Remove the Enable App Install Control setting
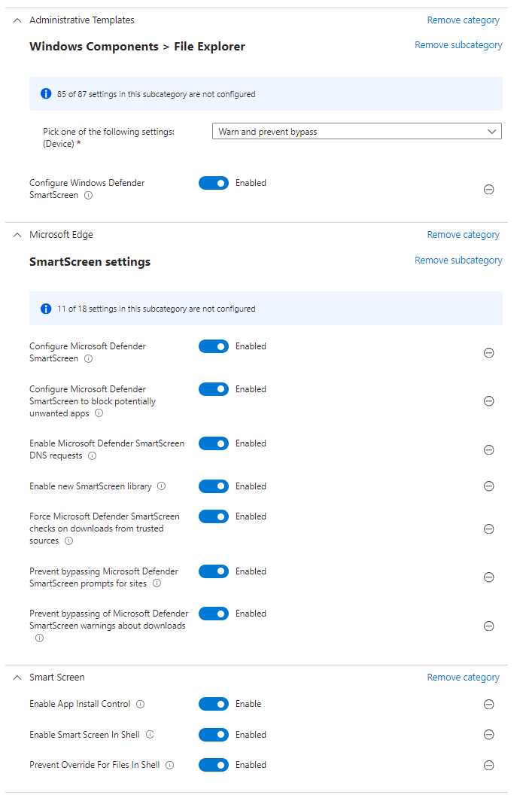Image resolution: width=529 pixels, height=801 pixels. [488, 705]
